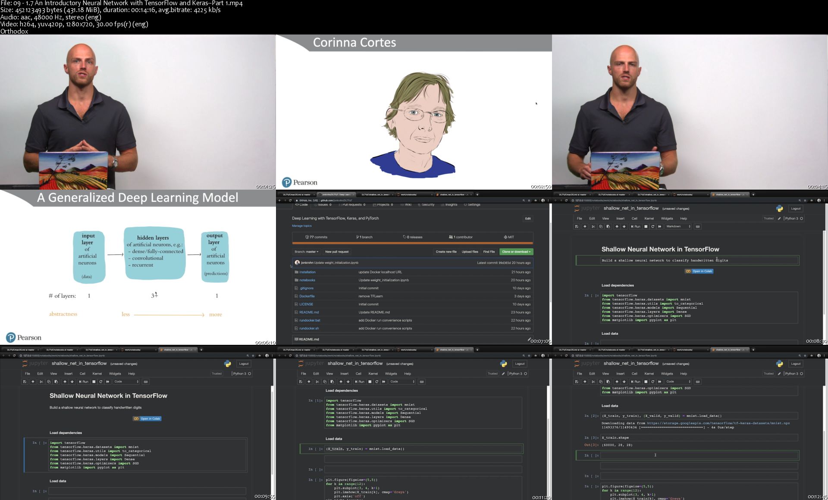Open rundocker.sh in GitHub file list
The image size is (828, 500).
pyautogui.click(x=309, y=328)
